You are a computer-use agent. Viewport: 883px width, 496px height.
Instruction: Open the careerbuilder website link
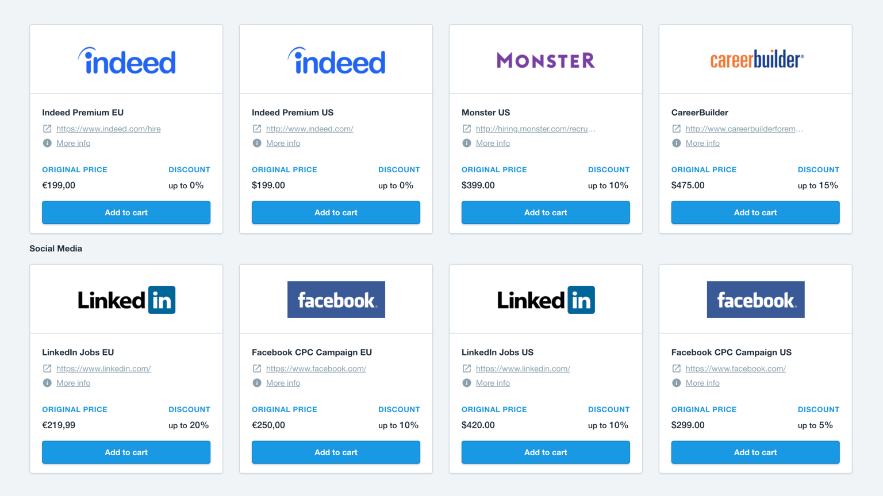pyautogui.click(x=744, y=129)
